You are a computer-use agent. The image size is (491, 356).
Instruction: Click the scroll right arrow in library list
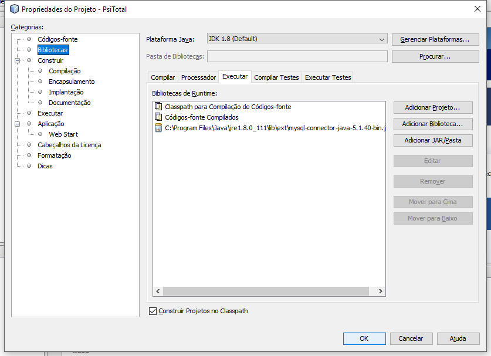pos(380,291)
